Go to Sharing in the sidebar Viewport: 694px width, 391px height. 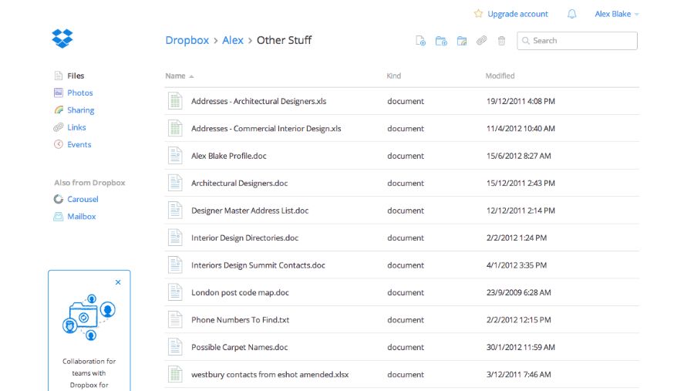coord(80,110)
